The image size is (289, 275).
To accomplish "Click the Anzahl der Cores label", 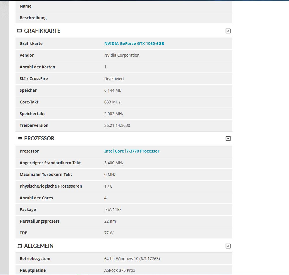I will [36, 198].
